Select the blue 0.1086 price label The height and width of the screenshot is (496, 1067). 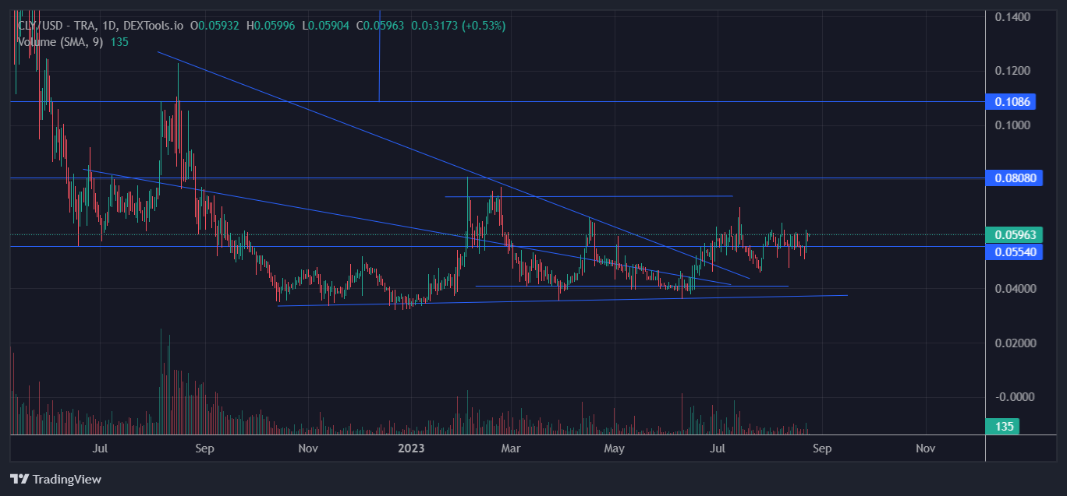[x=1012, y=101]
